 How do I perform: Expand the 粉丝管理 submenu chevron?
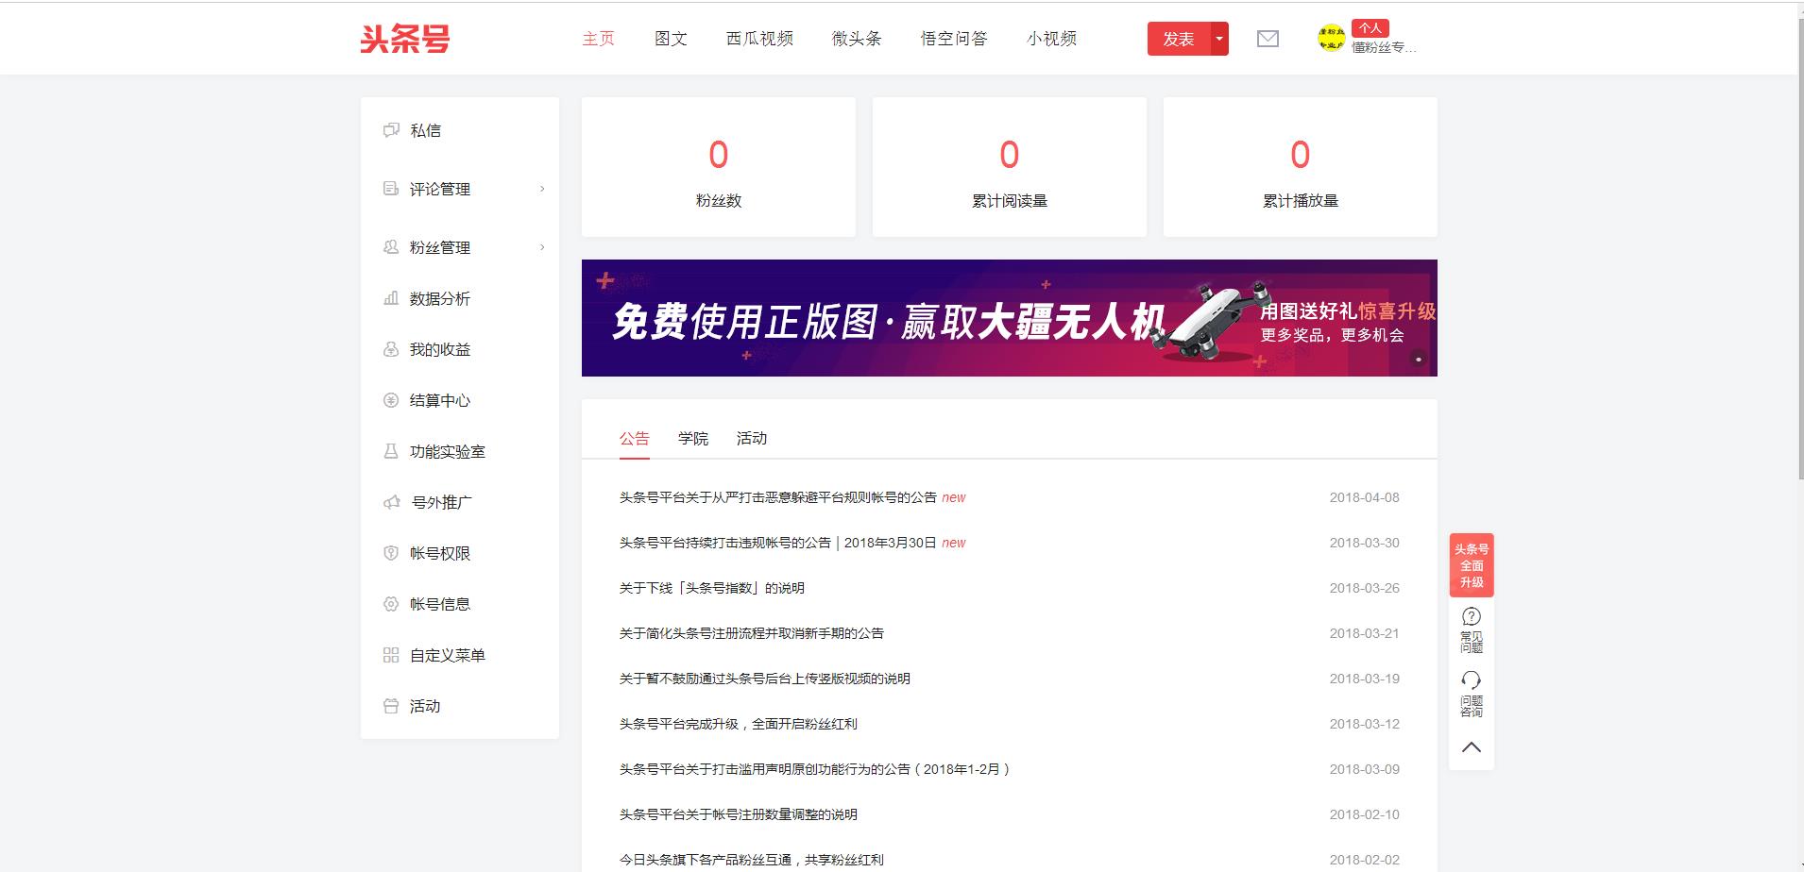pos(542,247)
